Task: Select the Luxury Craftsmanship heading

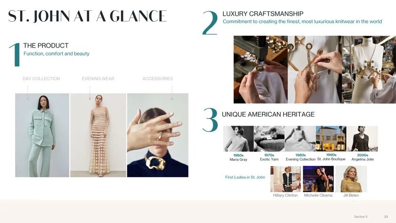Action: pyautogui.click(x=263, y=14)
